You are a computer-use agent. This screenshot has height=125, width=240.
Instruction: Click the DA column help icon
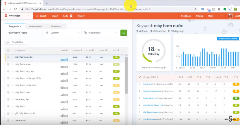click(182, 77)
